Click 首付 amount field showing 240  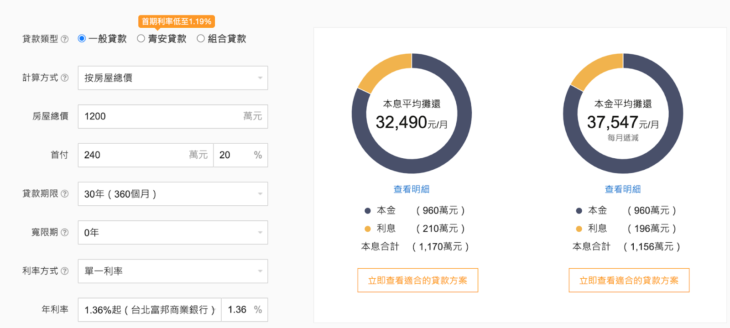coord(146,155)
